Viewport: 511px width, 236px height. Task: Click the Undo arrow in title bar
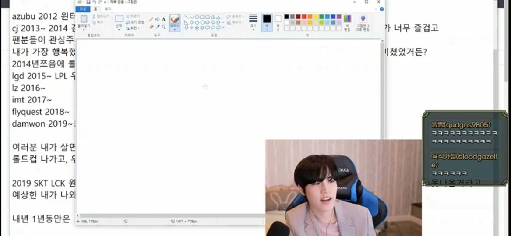click(x=94, y=2)
